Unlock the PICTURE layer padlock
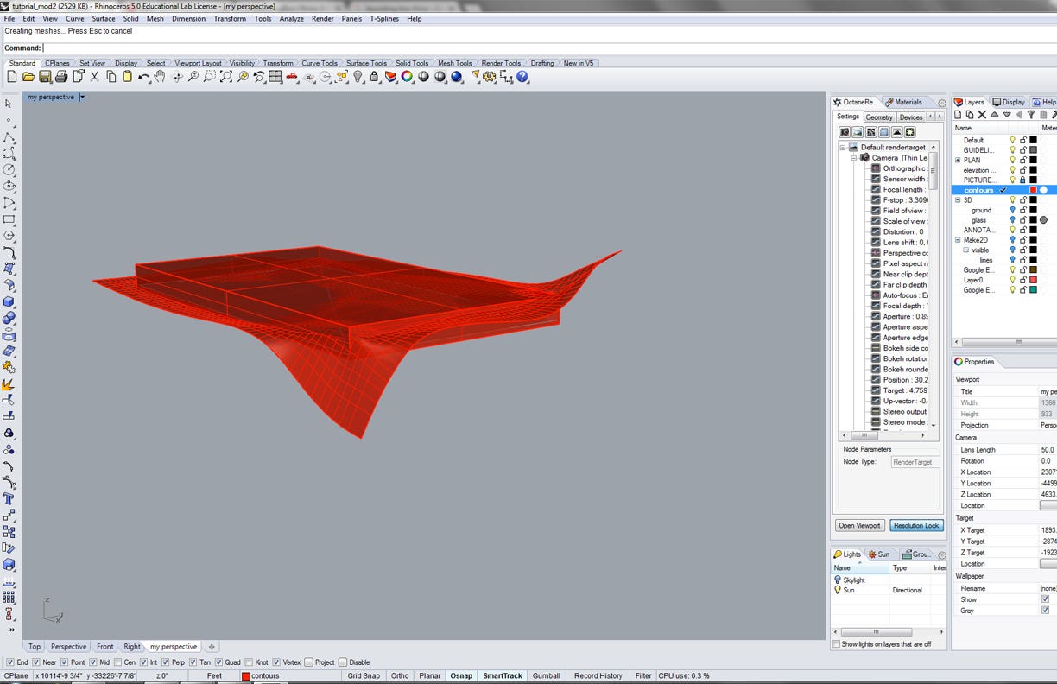Screen dimensions: 1057x684 [1023, 180]
